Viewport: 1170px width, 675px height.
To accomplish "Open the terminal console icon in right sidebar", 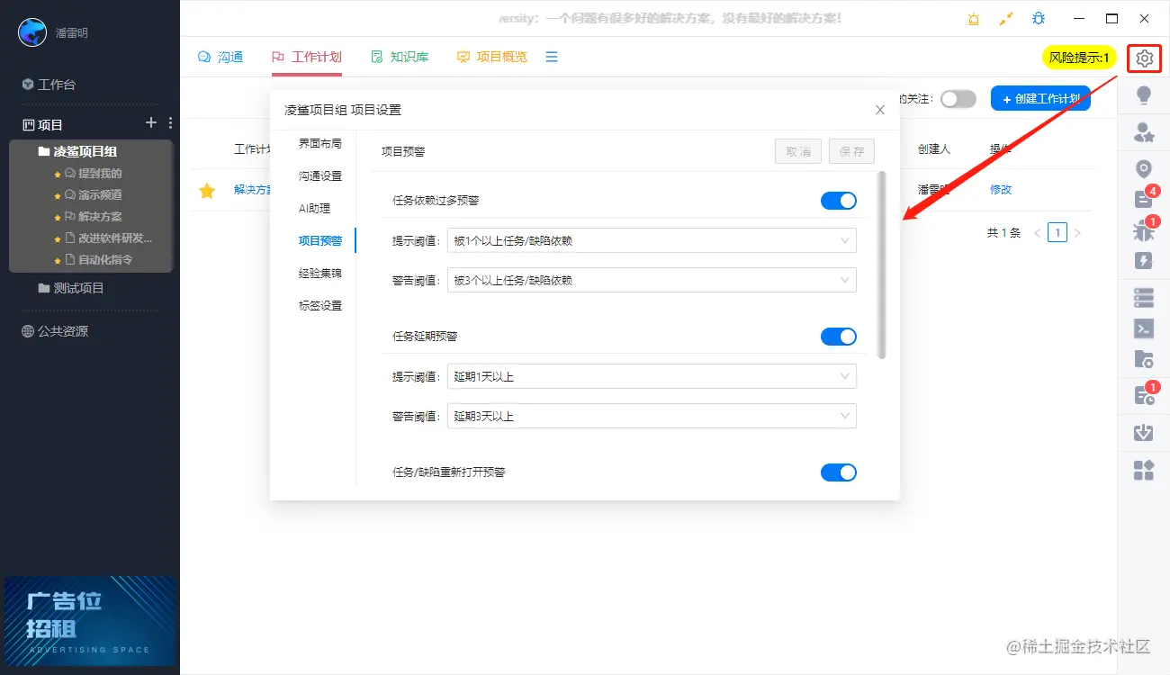I will point(1144,328).
